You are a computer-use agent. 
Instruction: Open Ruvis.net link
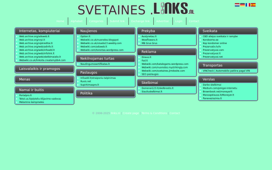86,81
